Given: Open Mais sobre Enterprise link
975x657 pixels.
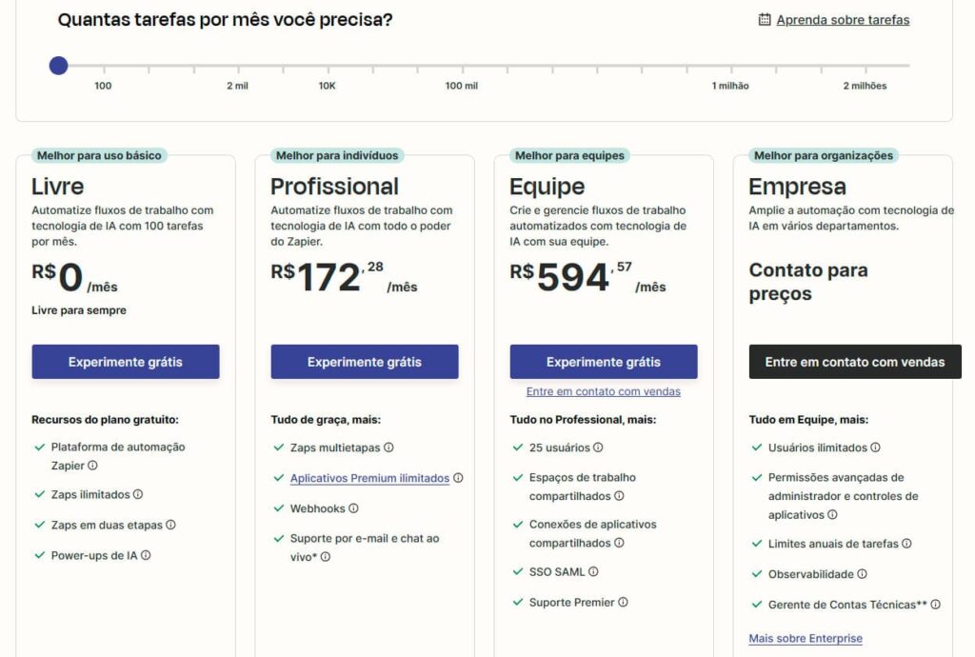Looking at the screenshot, I should pos(806,638).
